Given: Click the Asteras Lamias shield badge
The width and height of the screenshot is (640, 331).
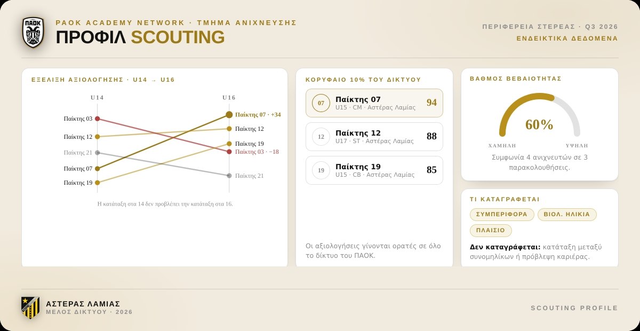Looking at the screenshot, I should click(30, 308).
